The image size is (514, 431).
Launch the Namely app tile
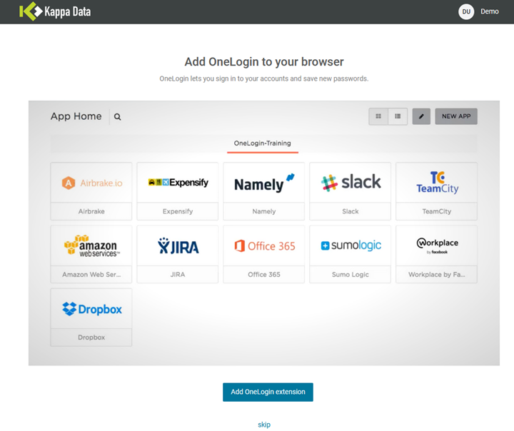point(264,190)
